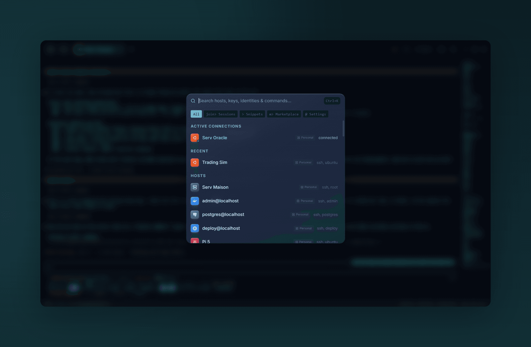Click the Trading Sim Ubuntu icon
The width and height of the screenshot is (531, 347).
point(195,162)
